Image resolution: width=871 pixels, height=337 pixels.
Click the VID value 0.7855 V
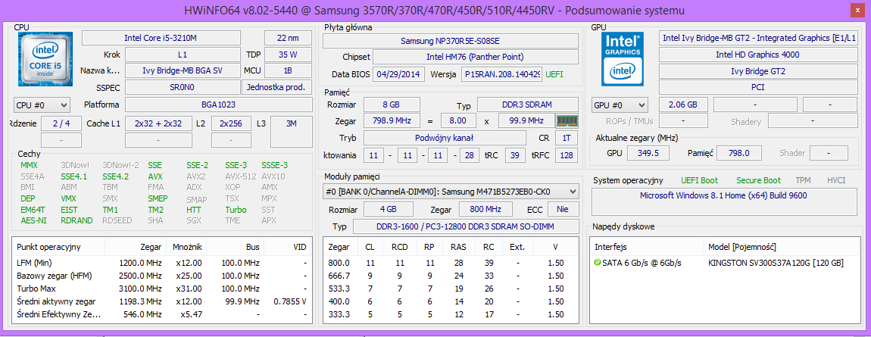pos(291,301)
